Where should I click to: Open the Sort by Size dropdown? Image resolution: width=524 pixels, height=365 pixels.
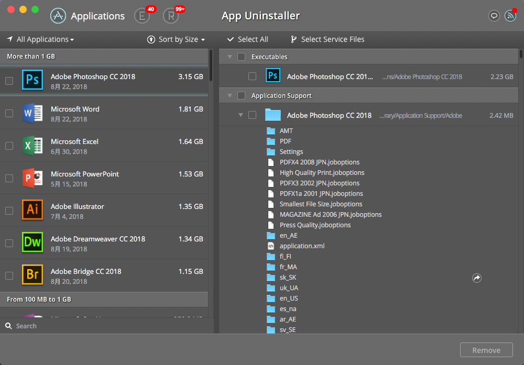click(x=176, y=39)
